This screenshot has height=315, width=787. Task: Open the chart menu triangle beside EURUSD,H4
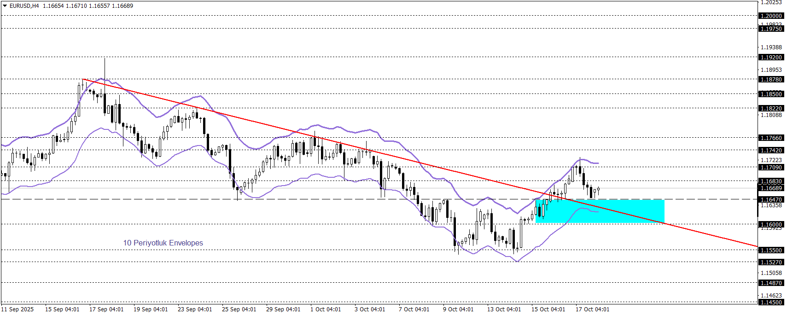point(5,6)
